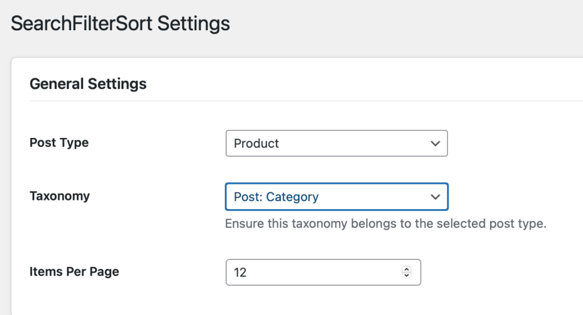Click the Items Per Page label
The width and height of the screenshot is (583, 315).
[74, 271]
